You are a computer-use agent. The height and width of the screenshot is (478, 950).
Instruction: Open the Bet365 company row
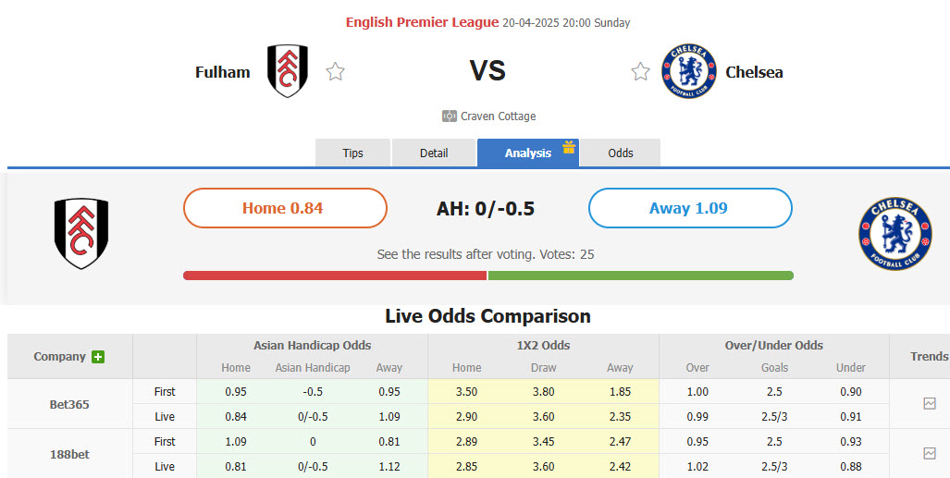pyautogui.click(x=69, y=404)
